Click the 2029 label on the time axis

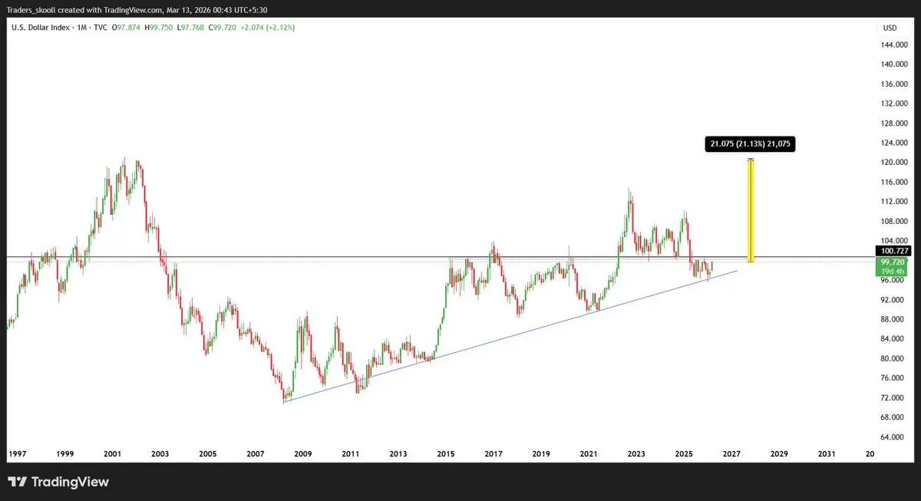[x=779, y=454]
